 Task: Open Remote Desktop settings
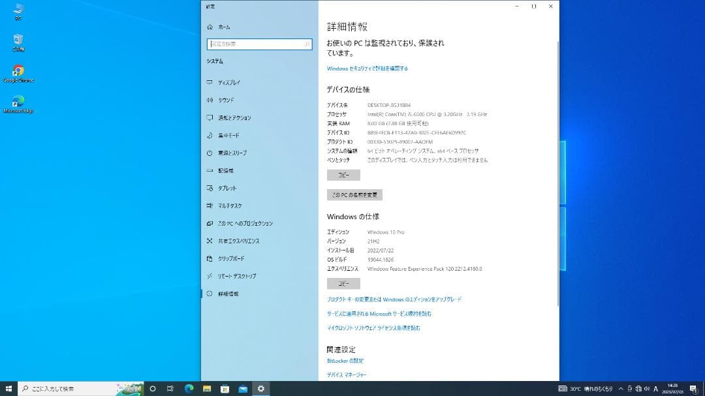[x=235, y=275]
